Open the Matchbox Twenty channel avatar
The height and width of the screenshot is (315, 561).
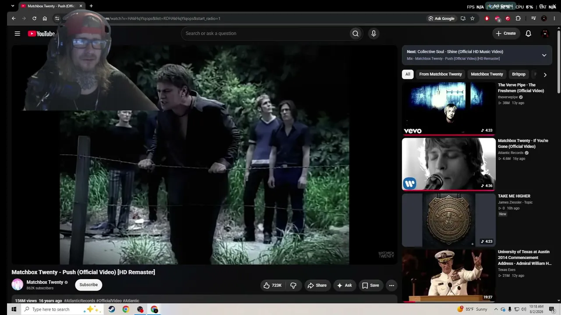coord(17,285)
